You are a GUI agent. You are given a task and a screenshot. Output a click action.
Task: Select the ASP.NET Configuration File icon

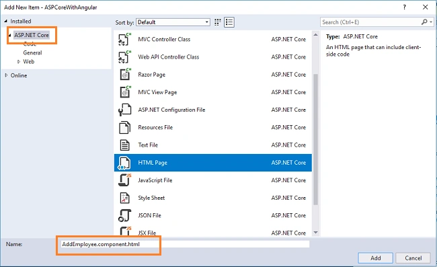124,110
